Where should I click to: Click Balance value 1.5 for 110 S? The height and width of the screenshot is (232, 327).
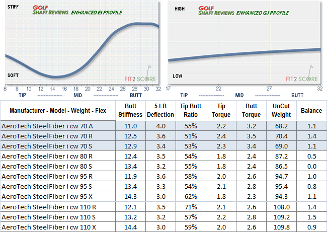312,217
